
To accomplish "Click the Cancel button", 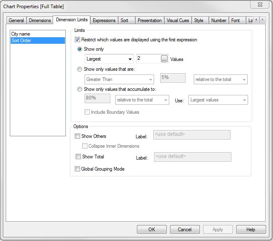I will click(x=185, y=230).
